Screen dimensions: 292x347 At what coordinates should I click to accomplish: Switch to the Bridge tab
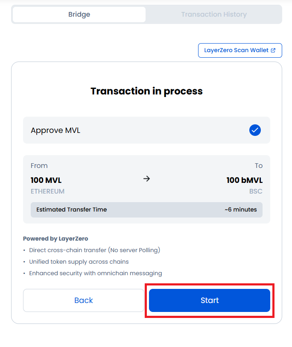(79, 15)
